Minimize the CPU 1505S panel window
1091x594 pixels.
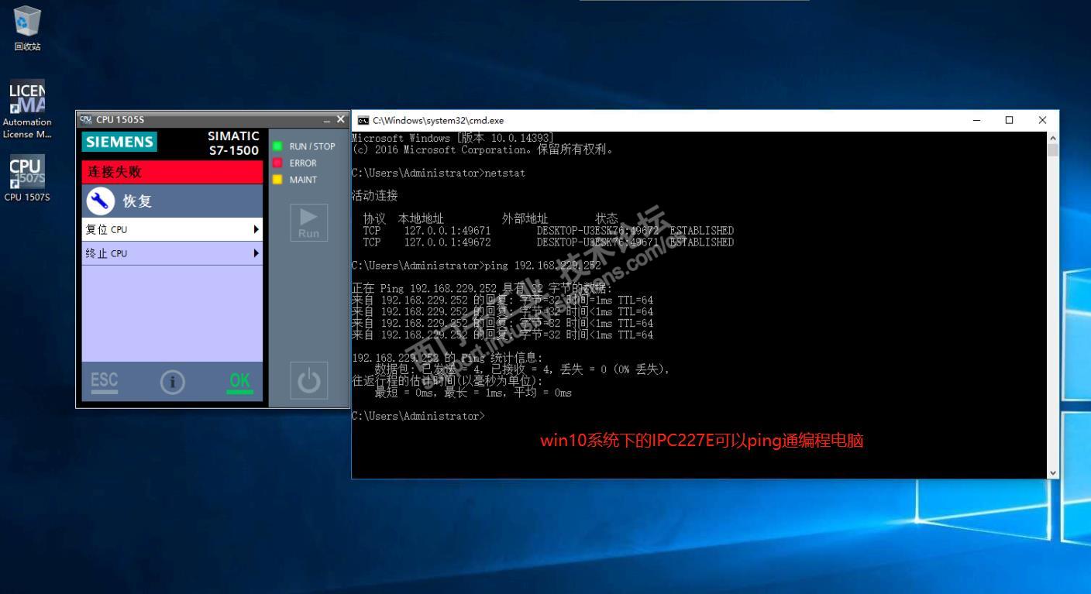327,120
